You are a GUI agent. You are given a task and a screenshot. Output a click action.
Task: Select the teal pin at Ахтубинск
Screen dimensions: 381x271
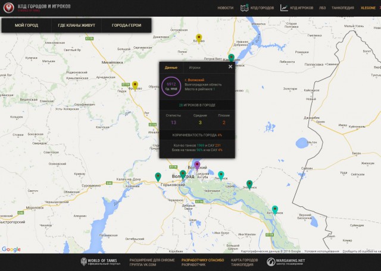pos(275,210)
